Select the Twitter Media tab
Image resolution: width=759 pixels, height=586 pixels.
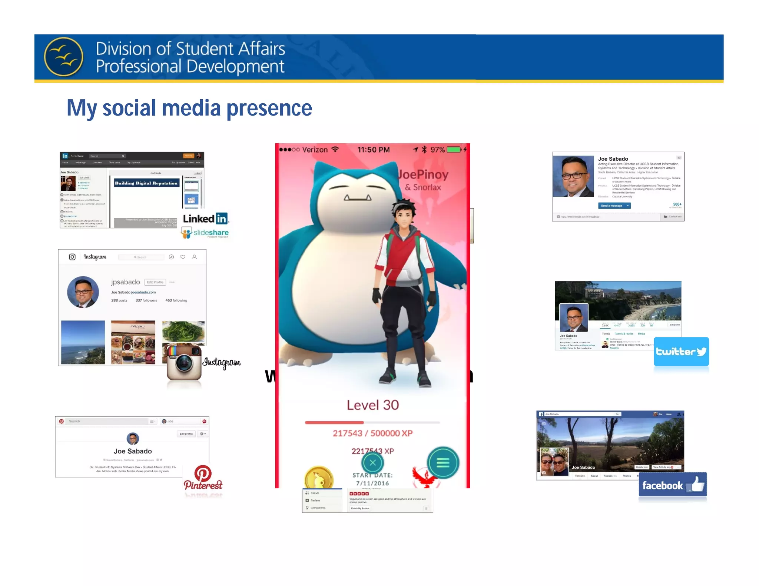point(641,334)
